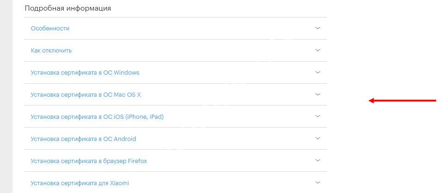Click the chevron beside Как отключить
The height and width of the screenshot is (193, 448).
[317, 50]
